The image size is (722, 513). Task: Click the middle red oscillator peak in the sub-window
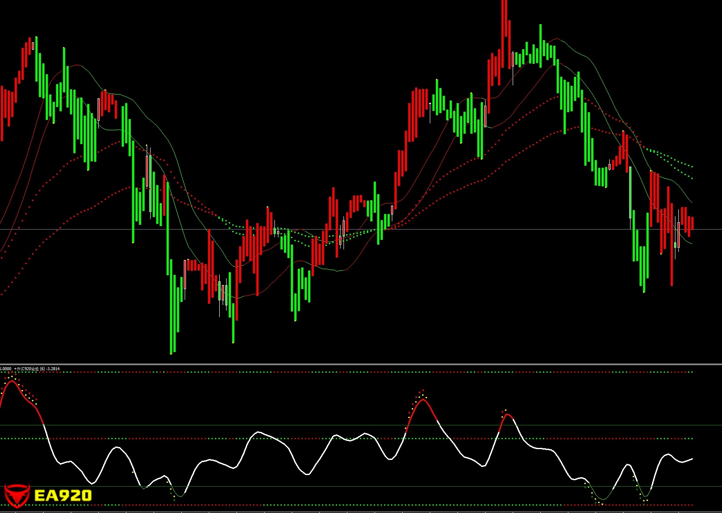[x=423, y=400]
